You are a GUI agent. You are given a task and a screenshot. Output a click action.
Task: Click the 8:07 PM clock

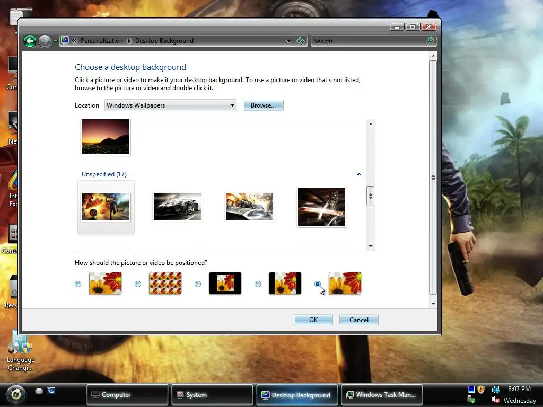520,389
